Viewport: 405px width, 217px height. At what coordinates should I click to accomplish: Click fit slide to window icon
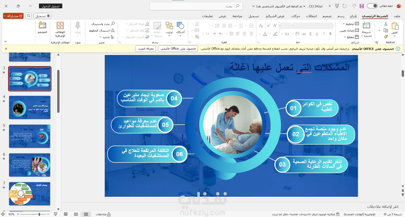[x=3, y=214]
